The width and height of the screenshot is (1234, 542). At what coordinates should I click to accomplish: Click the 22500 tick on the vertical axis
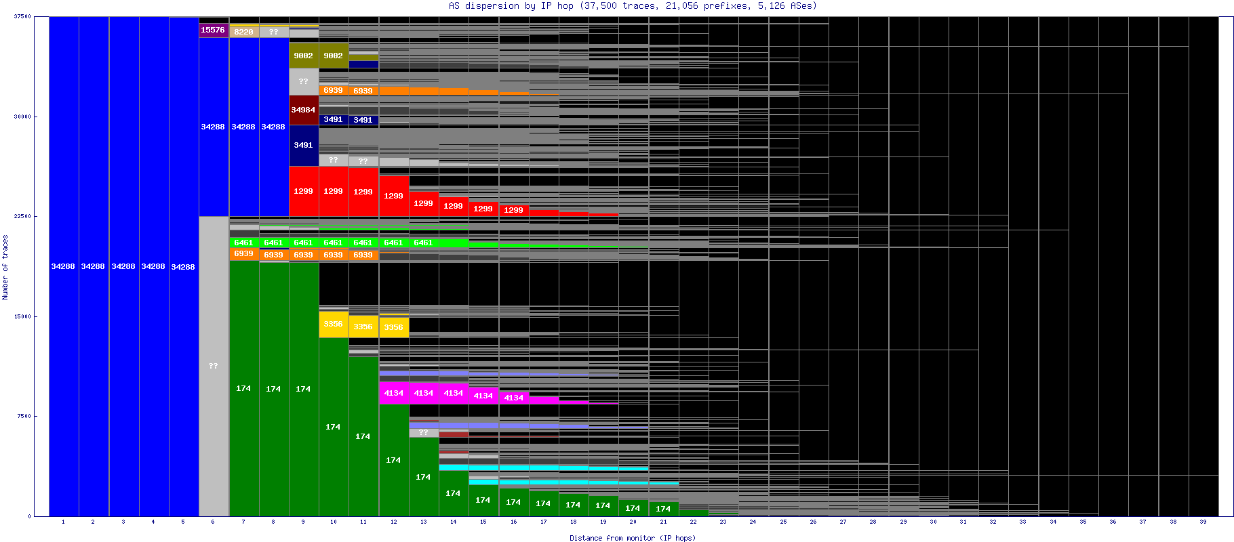pyautogui.click(x=22, y=216)
